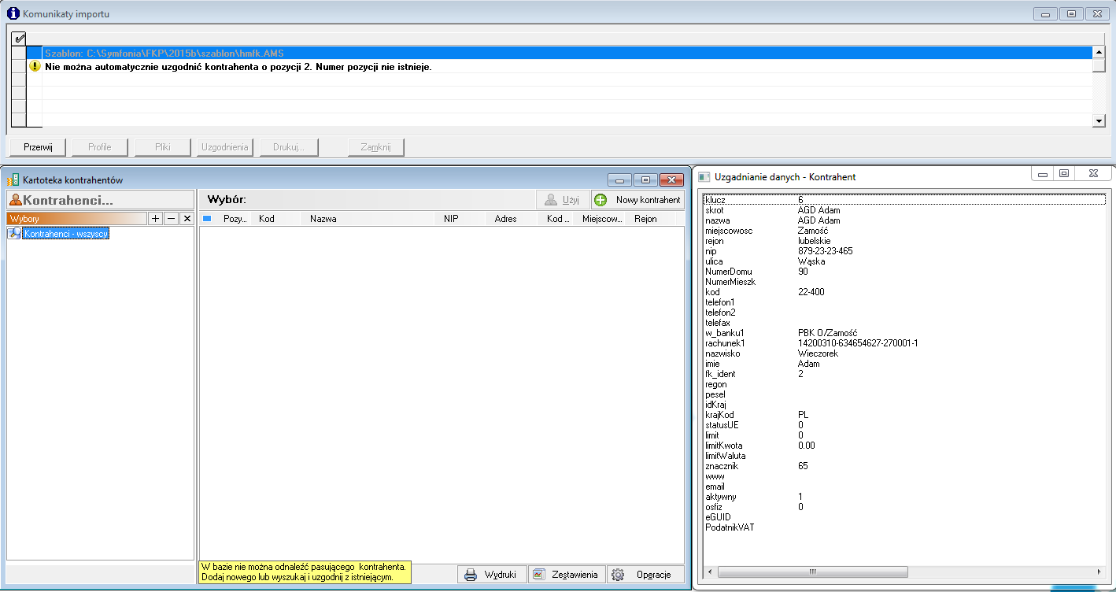Click the Przerwij button in Komunikaty importu
Image resolution: width=1116 pixels, height=592 pixels.
[x=37, y=147]
